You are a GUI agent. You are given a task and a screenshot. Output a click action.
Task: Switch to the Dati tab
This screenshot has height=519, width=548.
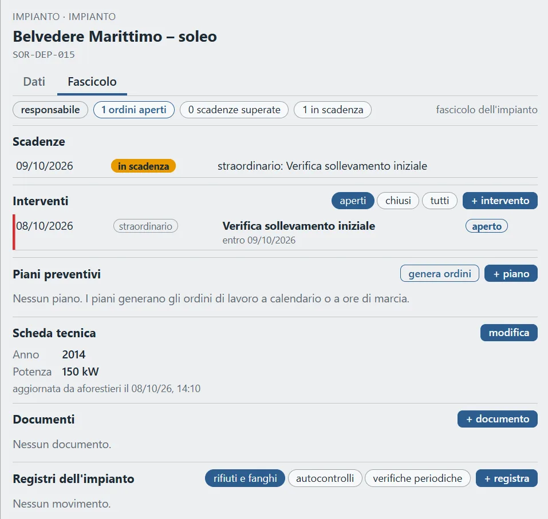tap(34, 82)
